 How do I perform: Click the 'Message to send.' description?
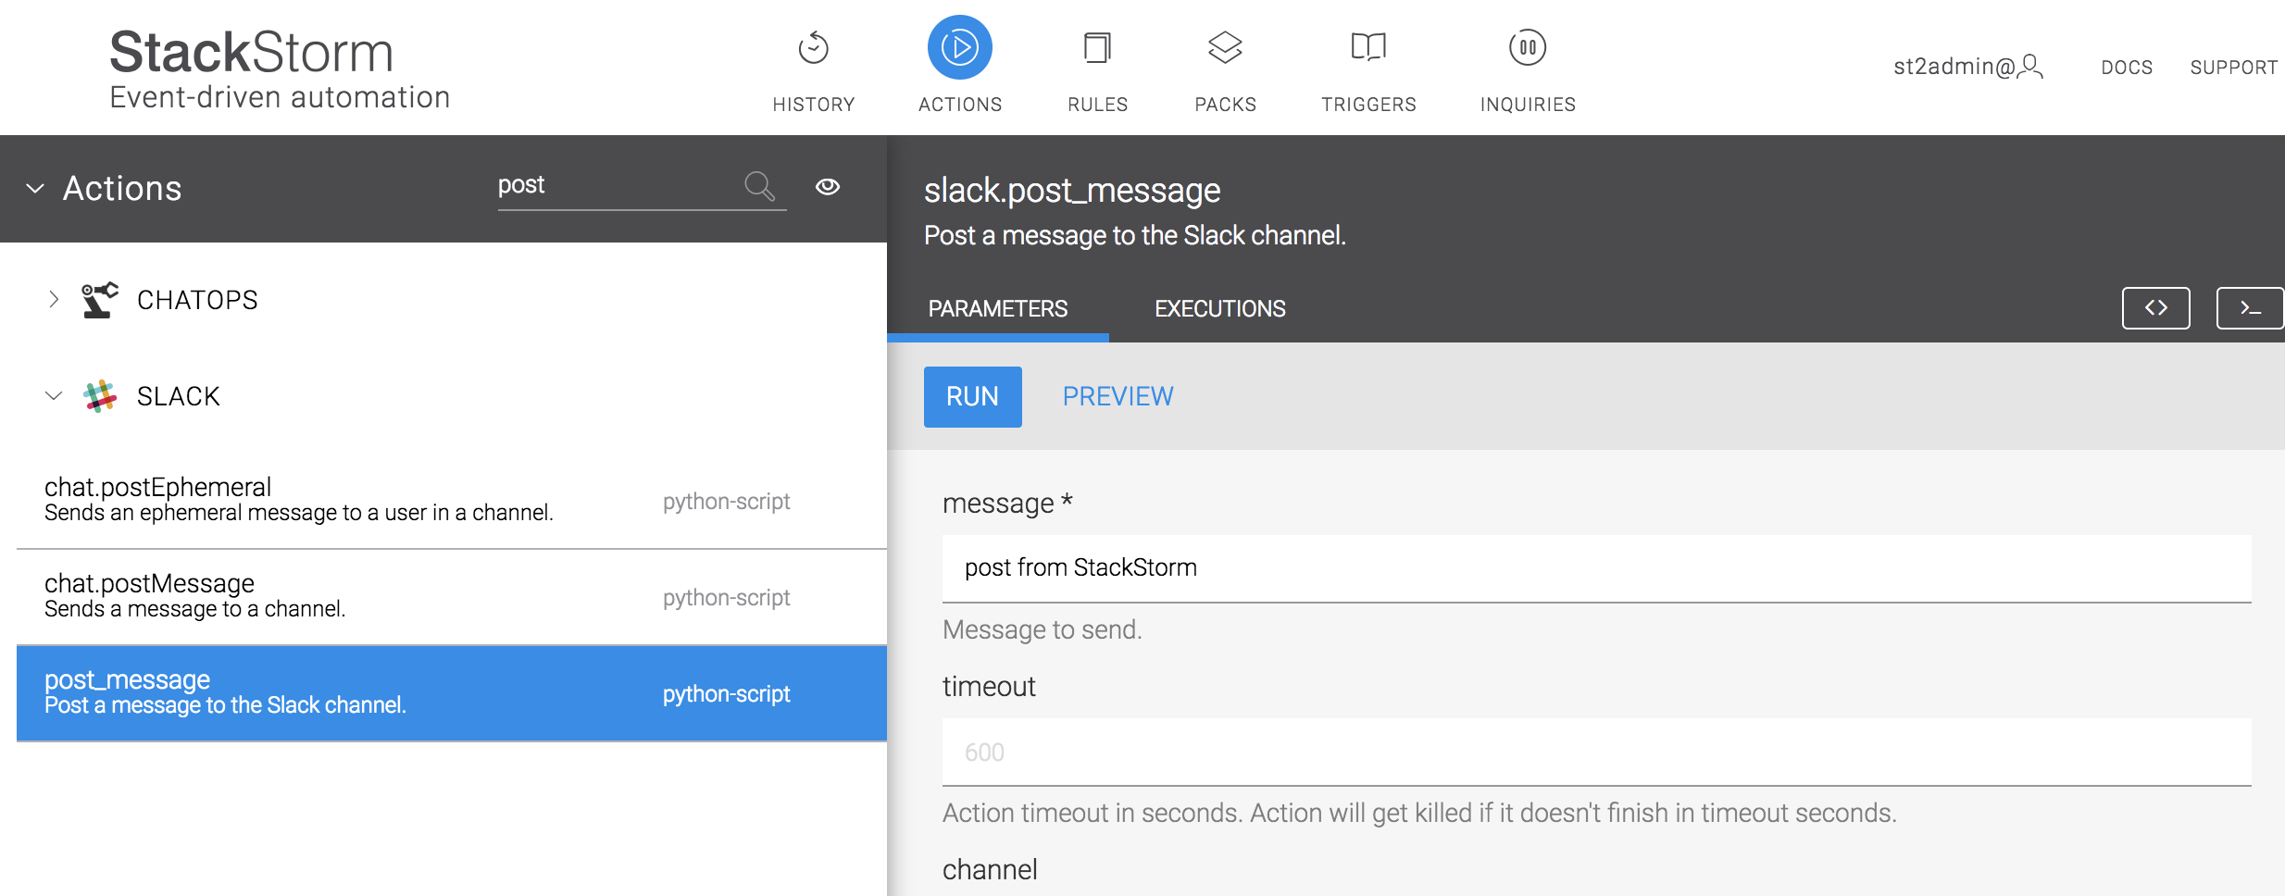point(1043,629)
